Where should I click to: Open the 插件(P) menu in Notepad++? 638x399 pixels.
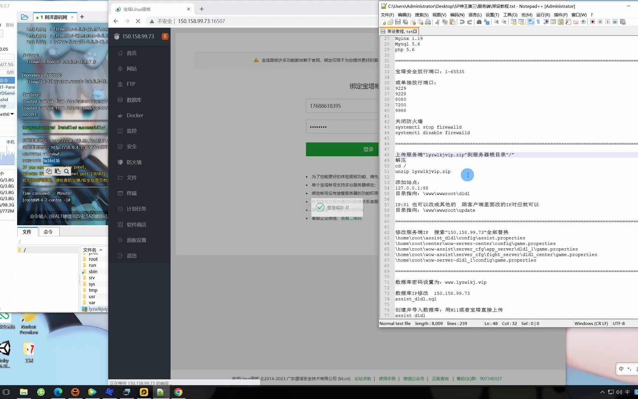560,15
